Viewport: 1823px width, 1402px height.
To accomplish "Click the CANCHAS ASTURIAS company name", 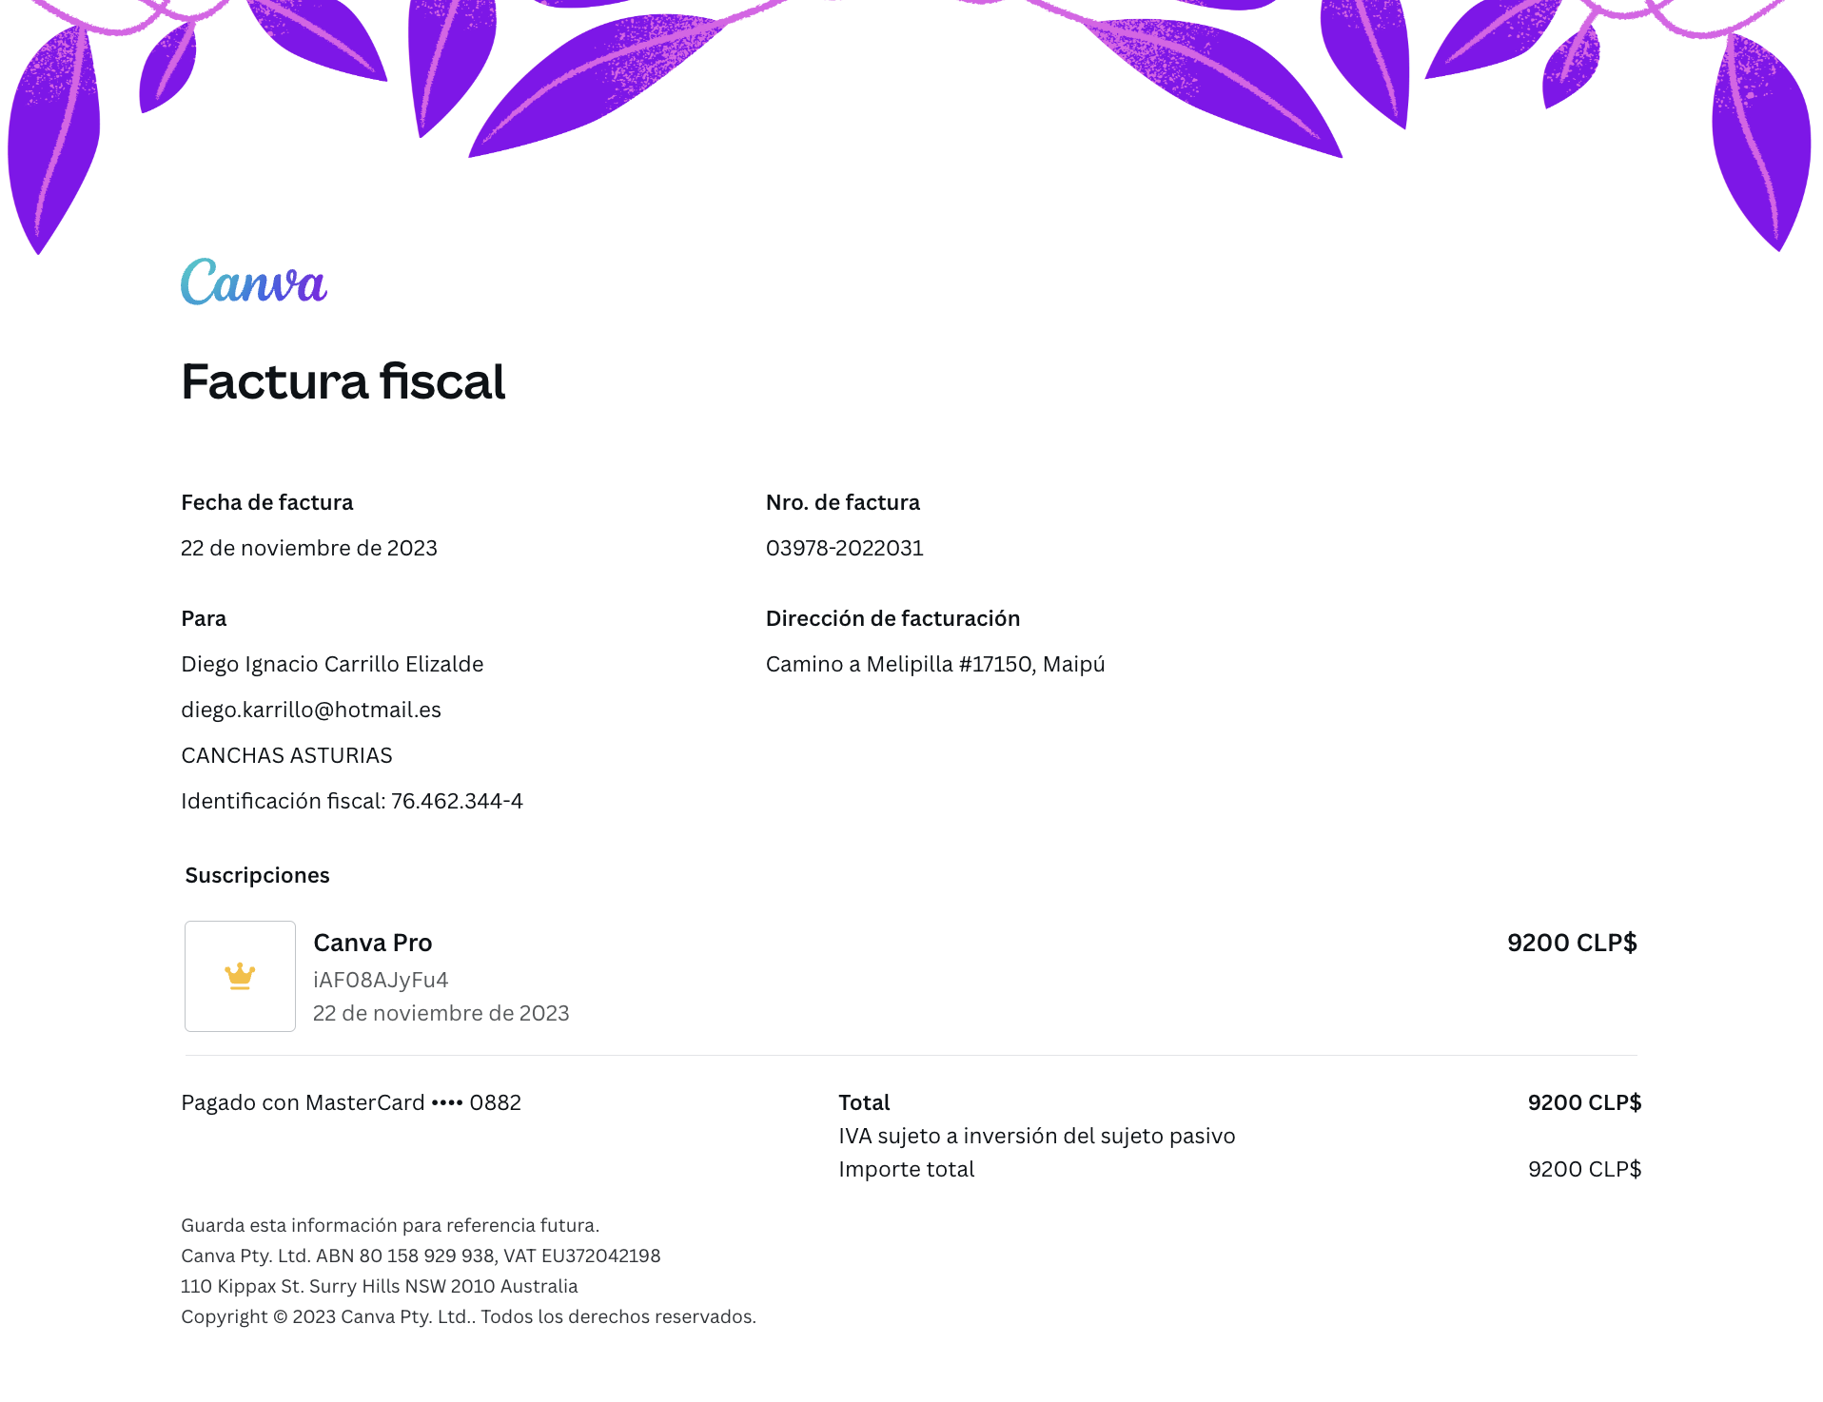I will pyautogui.click(x=286, y=755).
